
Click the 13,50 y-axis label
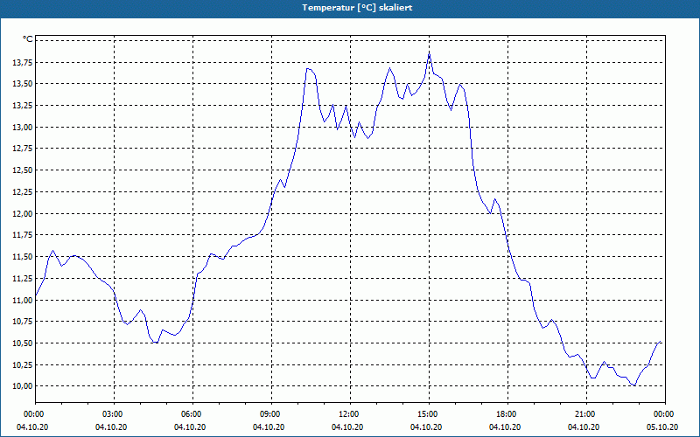click(23, 84)
